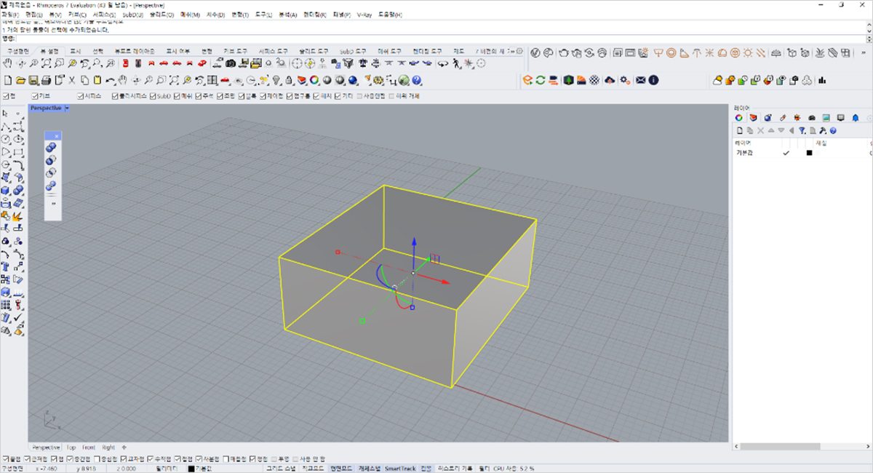
Task: Click the black layer color swatch
Action: (809, 154)
